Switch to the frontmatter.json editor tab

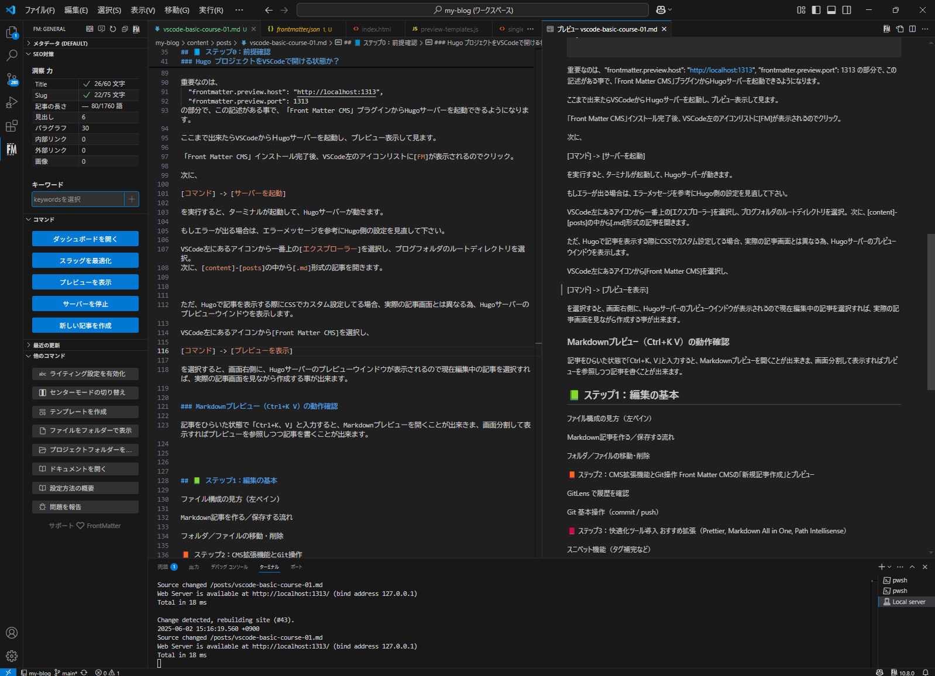[298, 29]
